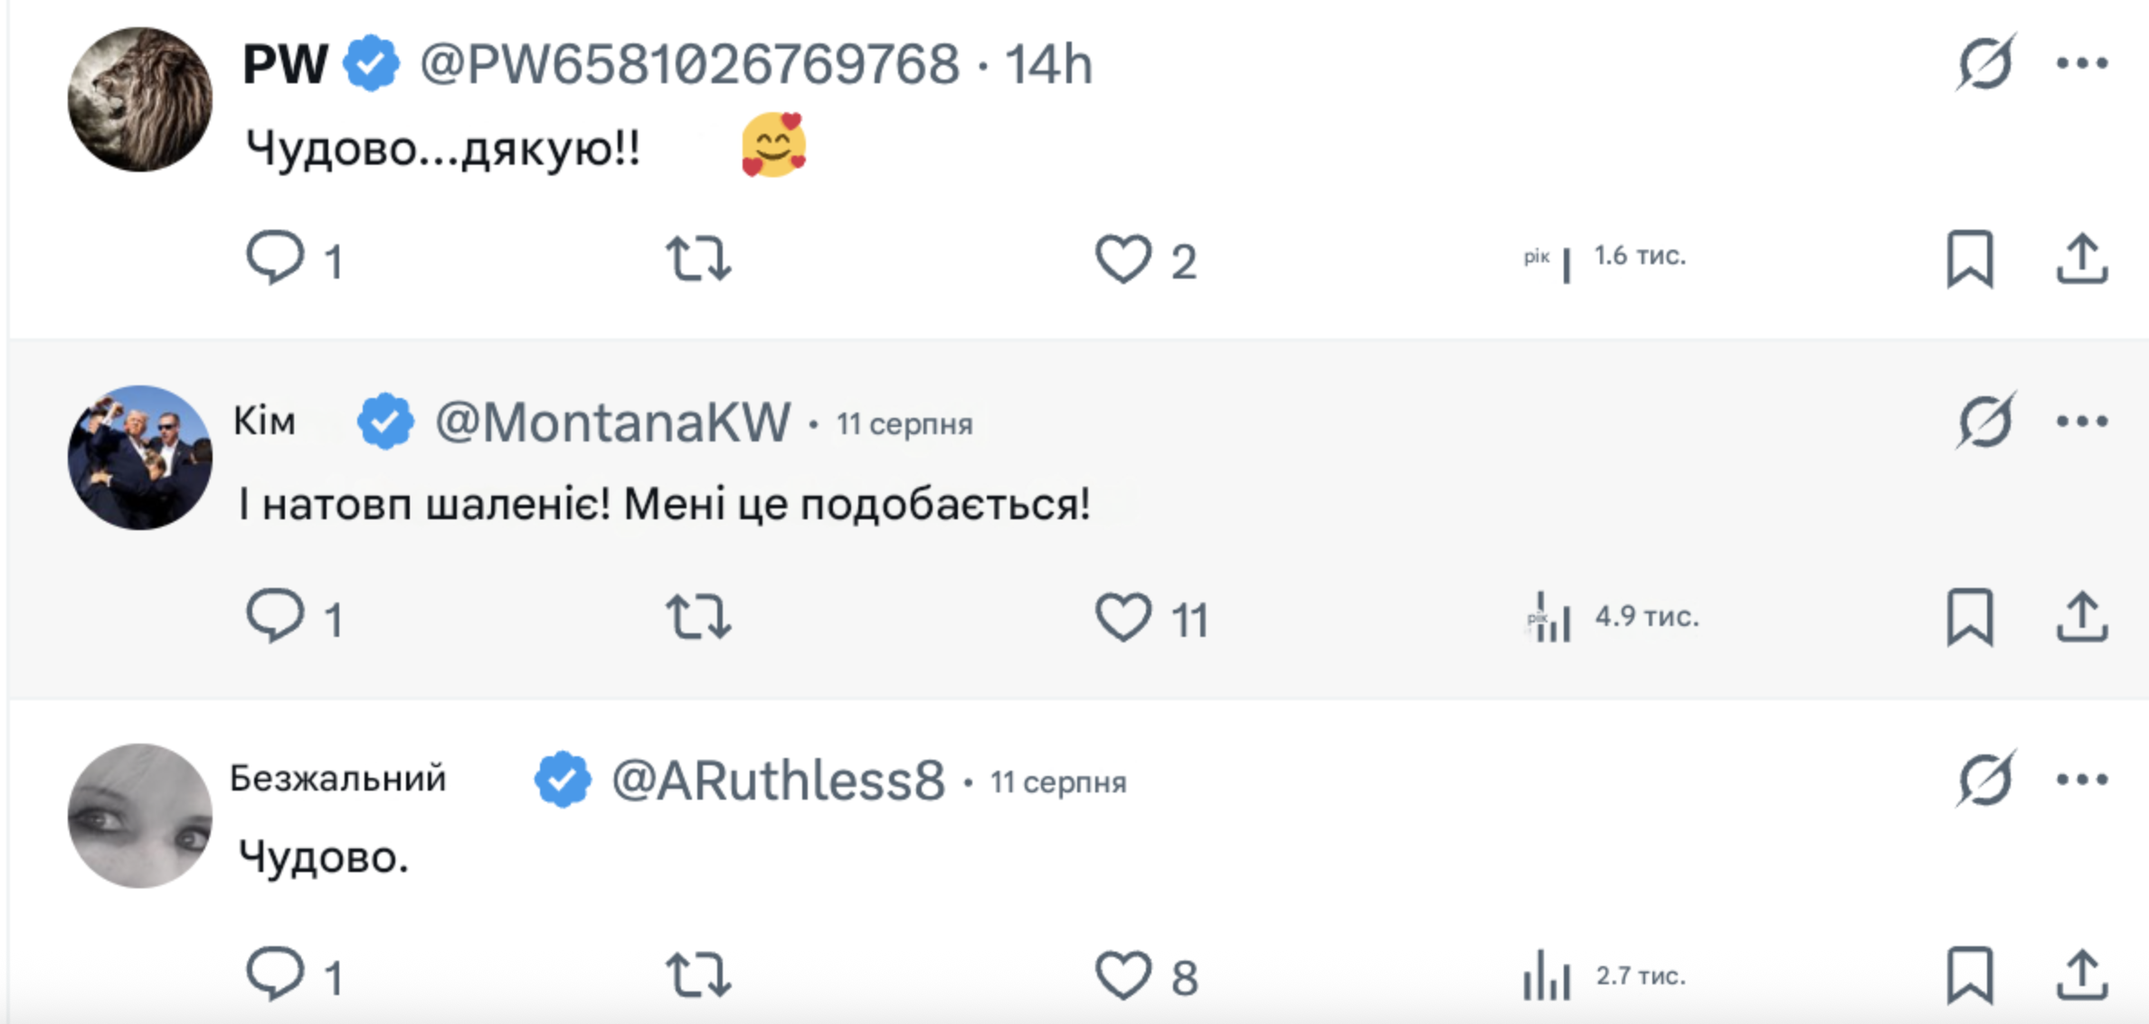Bookmark the tweet by @MontanaKW
This screenshot has width=2149, height=1024.
1969,617
